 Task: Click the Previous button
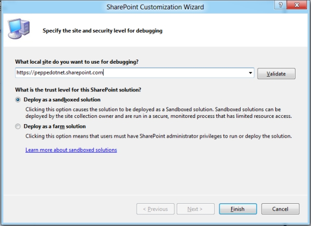(155, 209)
